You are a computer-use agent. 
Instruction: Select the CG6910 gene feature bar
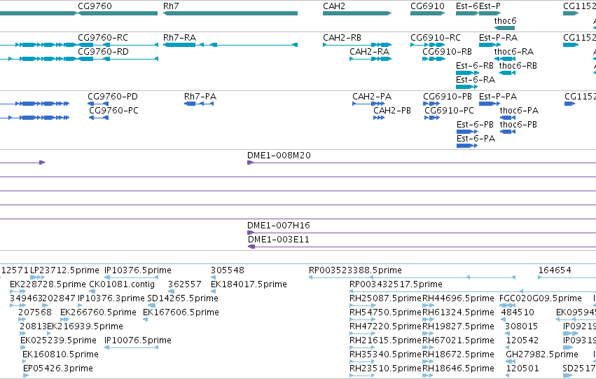[x=428, y=13]
